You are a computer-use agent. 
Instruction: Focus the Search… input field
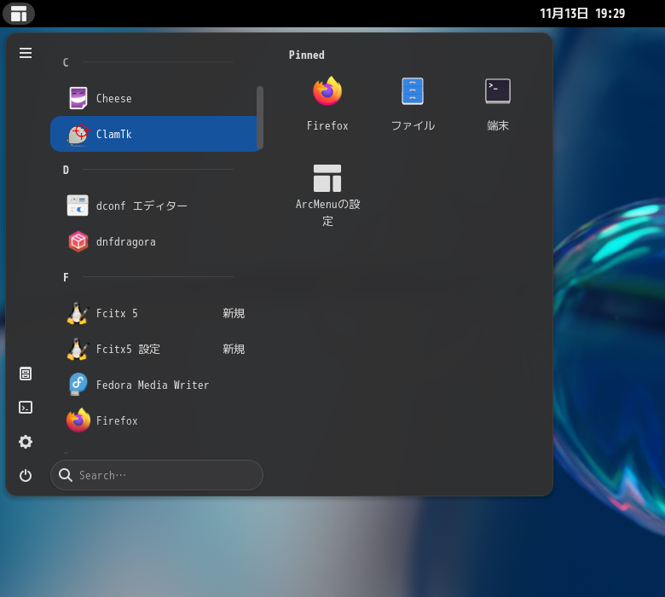157,475
